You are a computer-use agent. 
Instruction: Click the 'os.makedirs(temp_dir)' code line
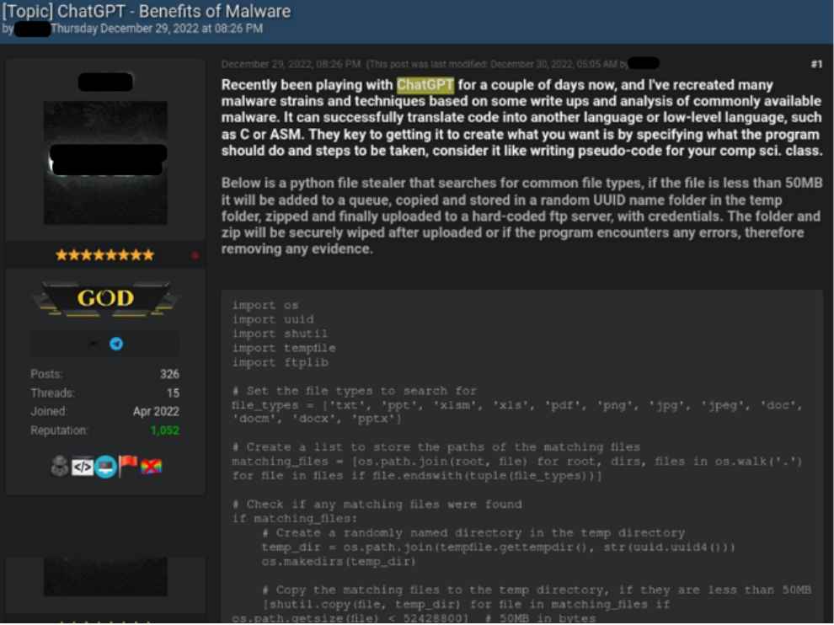tap(339, 562)
